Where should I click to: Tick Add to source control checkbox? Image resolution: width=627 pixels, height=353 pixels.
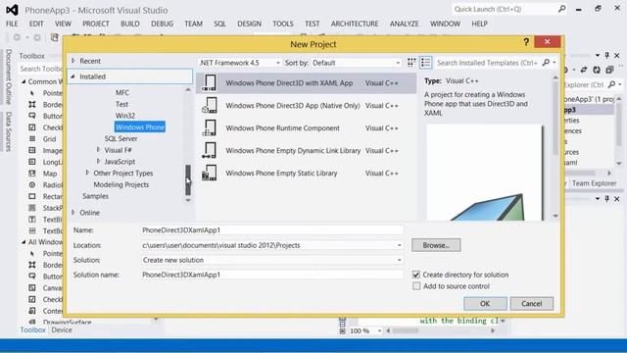[416, 286]
